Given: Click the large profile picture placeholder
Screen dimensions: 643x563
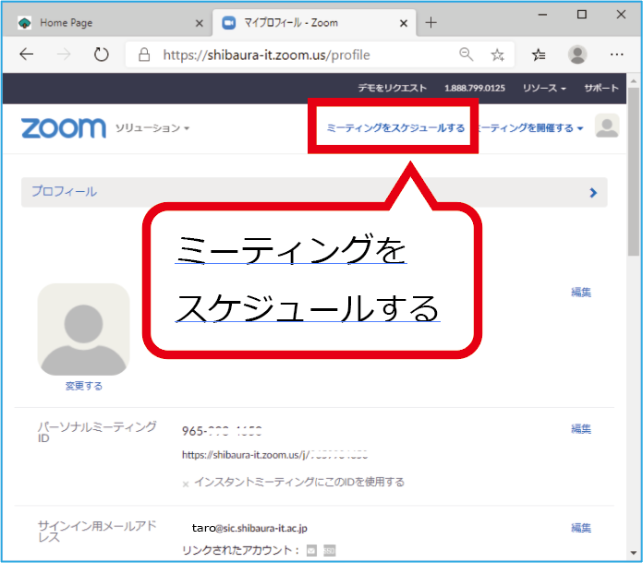Looking at the screenshot, I should pyautogui.click(x=84, y=329).
